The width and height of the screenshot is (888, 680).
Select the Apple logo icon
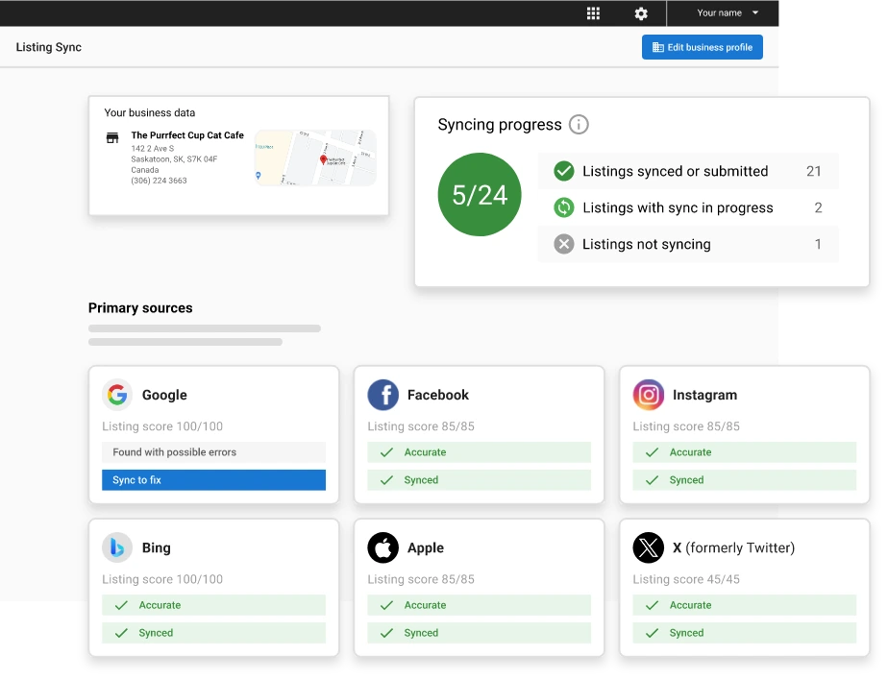pyautogui.click(x=382, y=547)
